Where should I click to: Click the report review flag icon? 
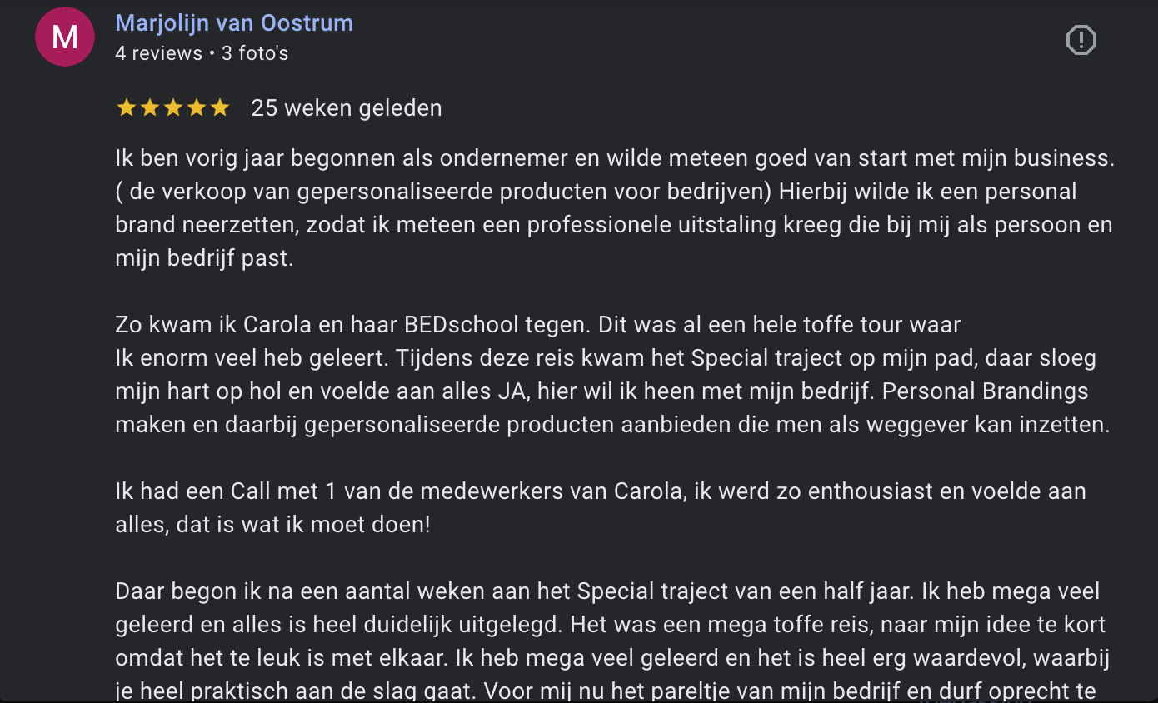pos(1081,40)
